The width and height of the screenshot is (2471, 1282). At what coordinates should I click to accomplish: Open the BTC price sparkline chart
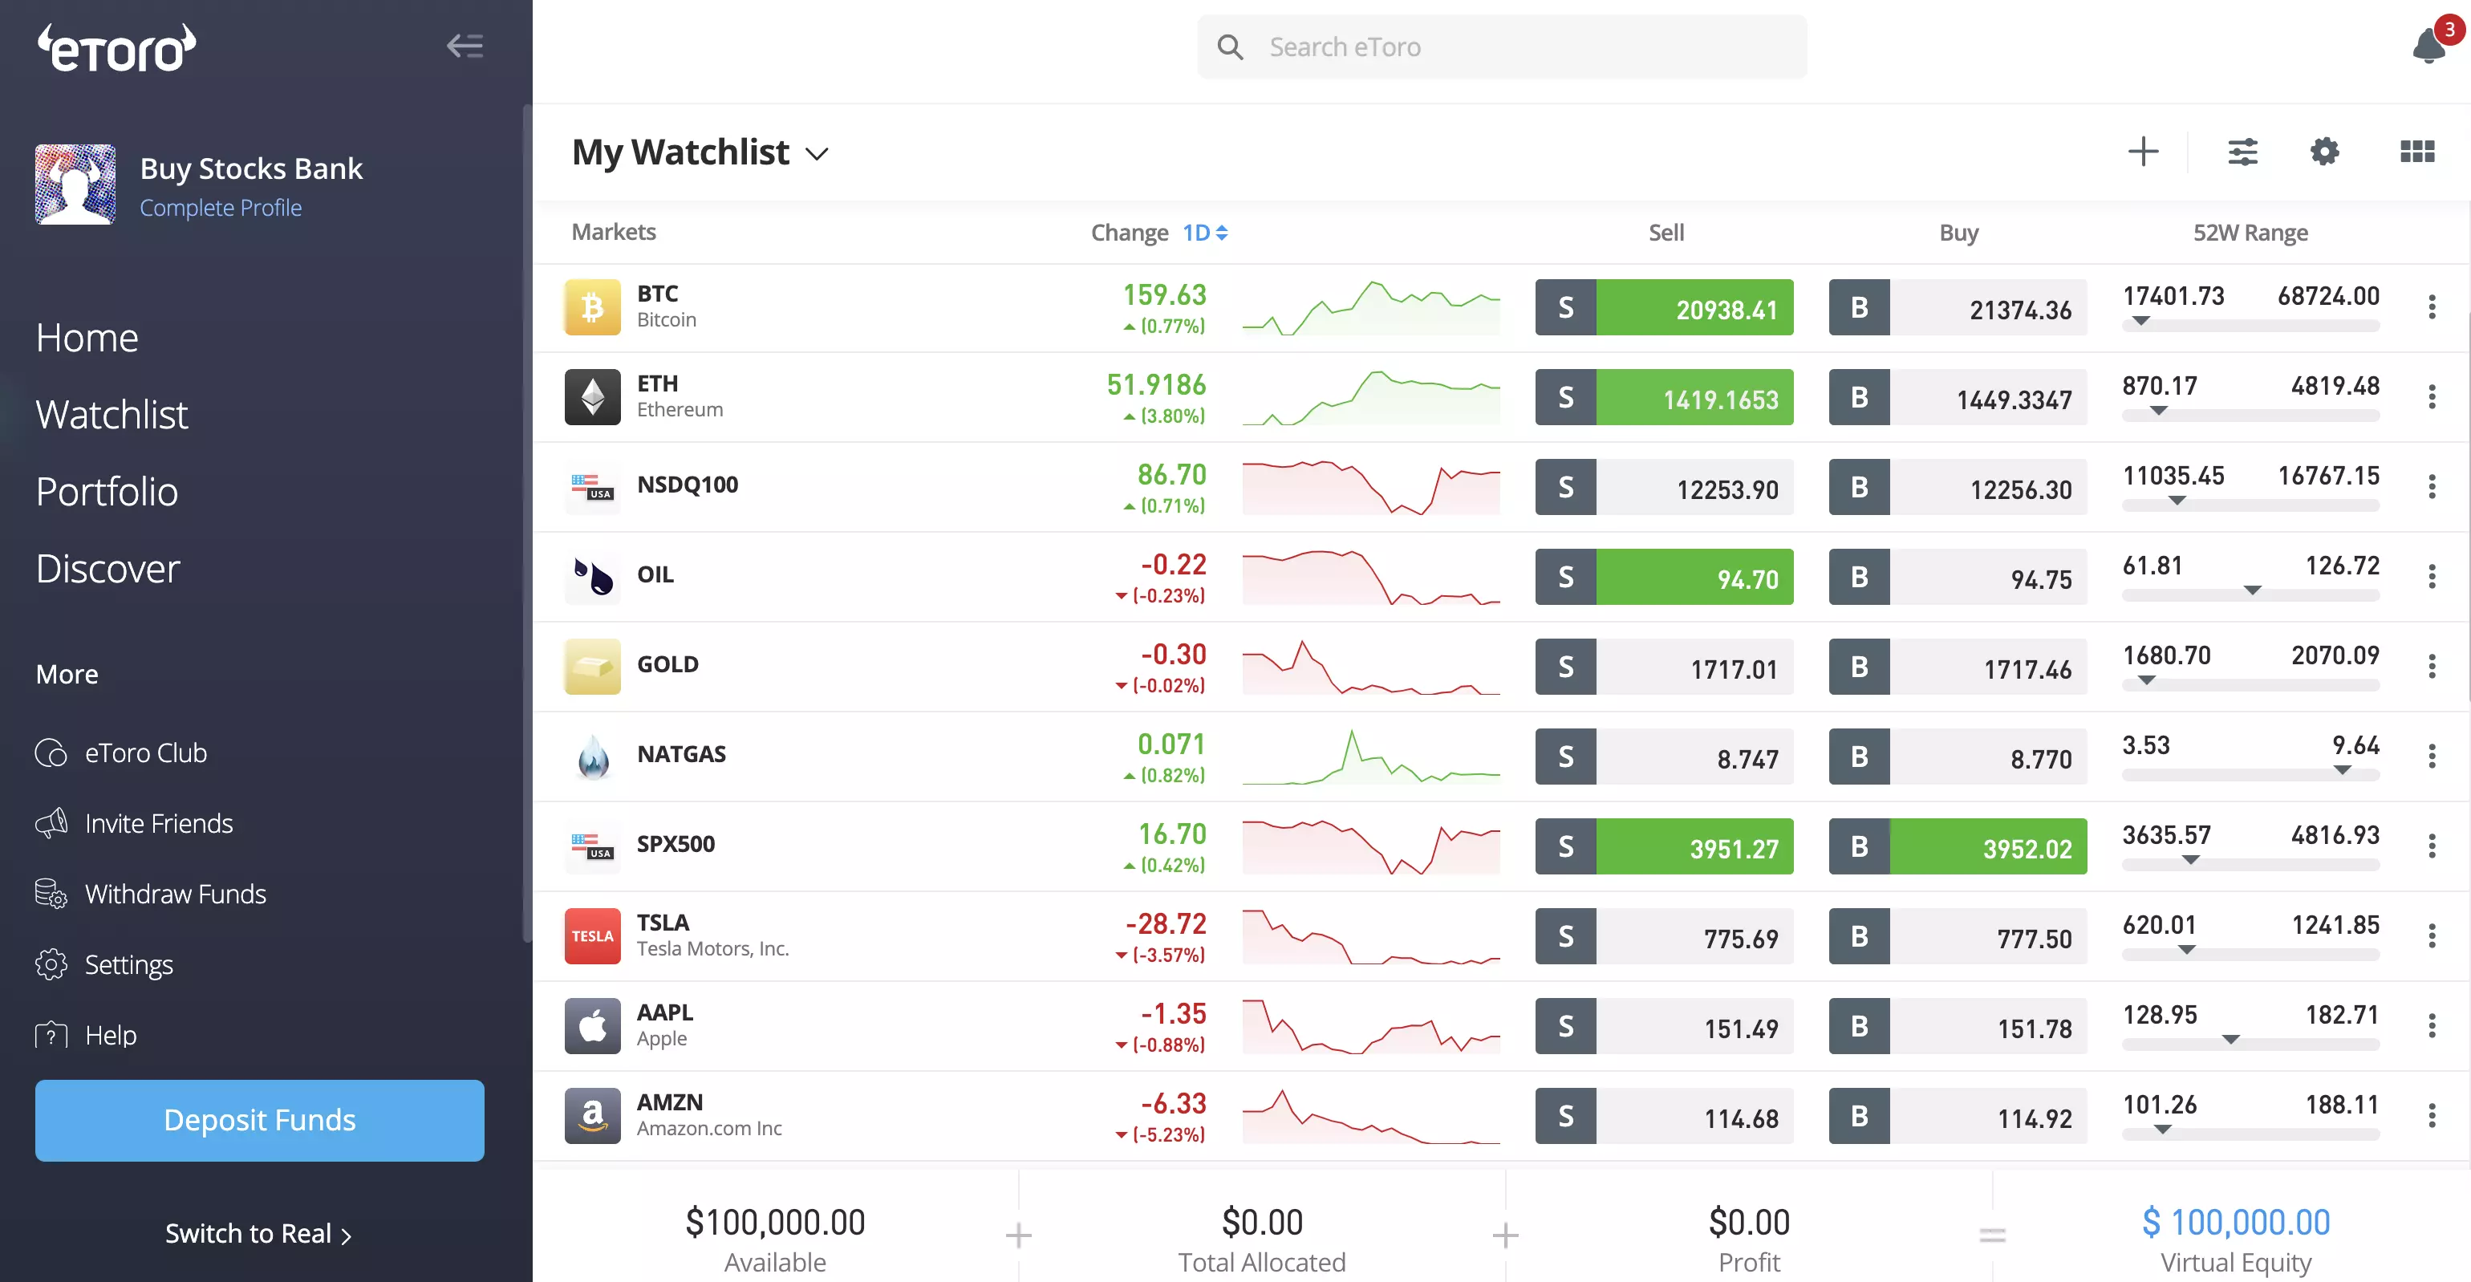point(1371,306)
